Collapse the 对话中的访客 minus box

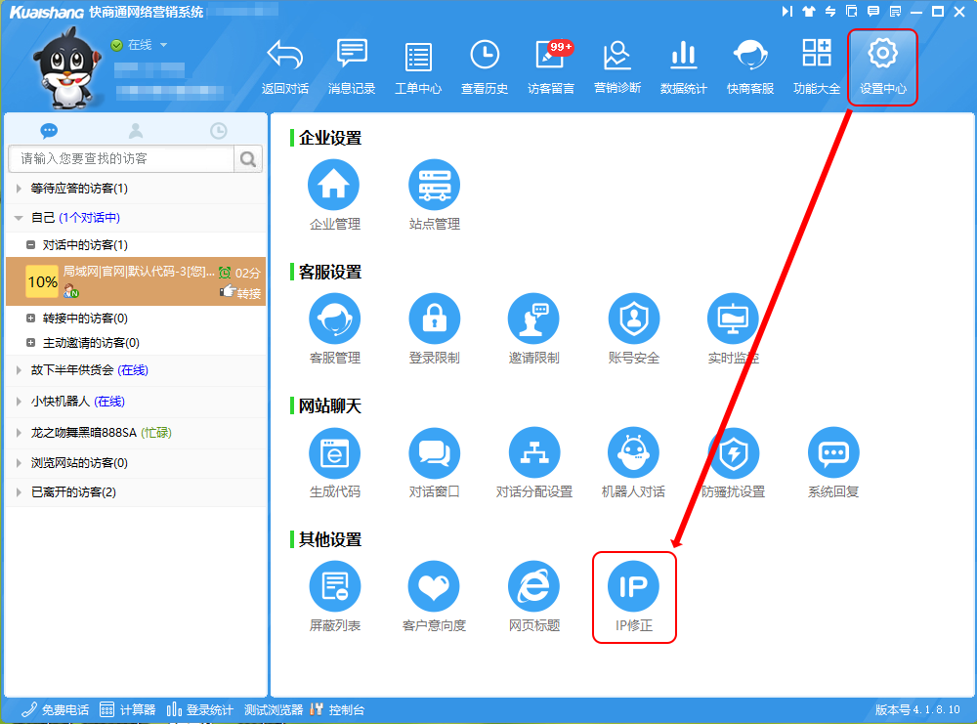(x=31, y=245)
